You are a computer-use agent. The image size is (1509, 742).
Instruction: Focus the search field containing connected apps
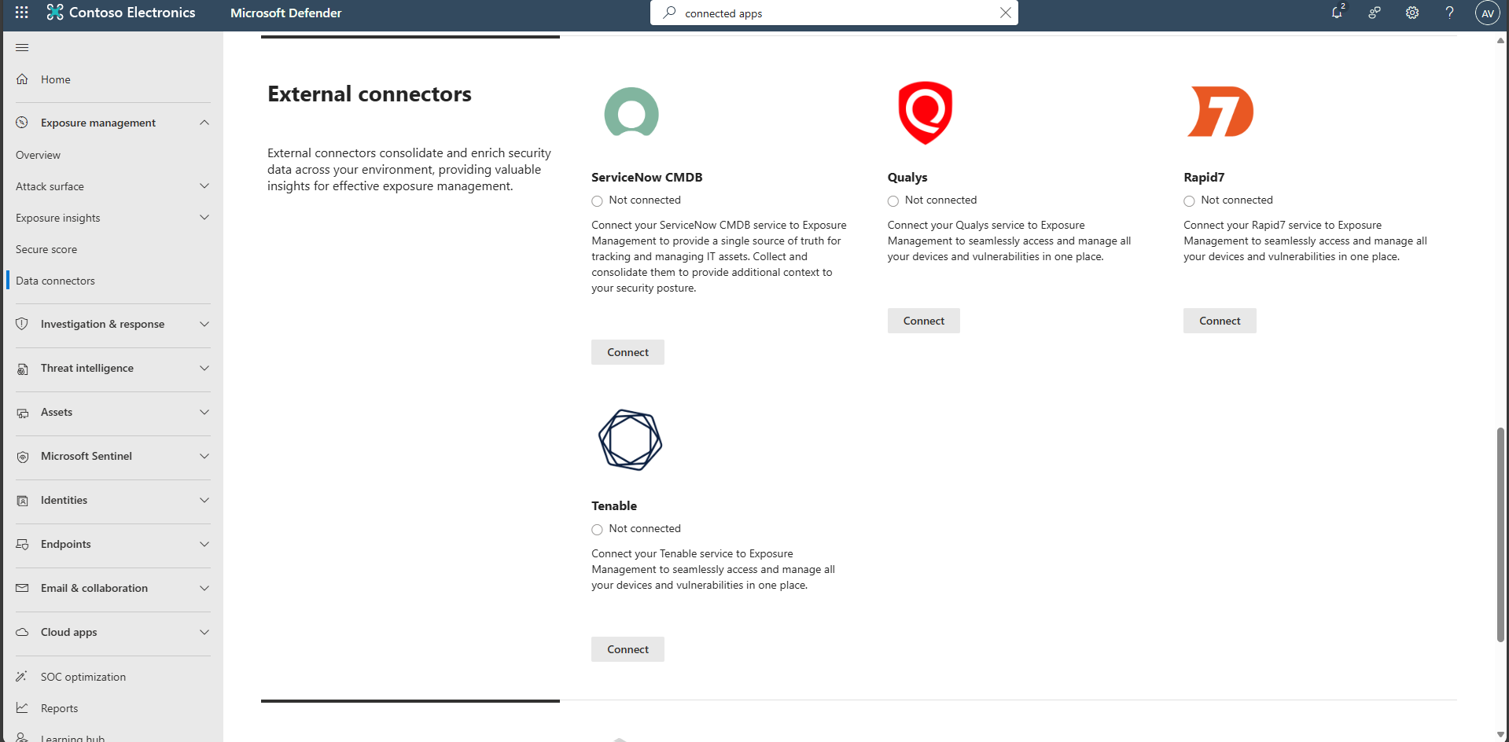tap(834, 13)
